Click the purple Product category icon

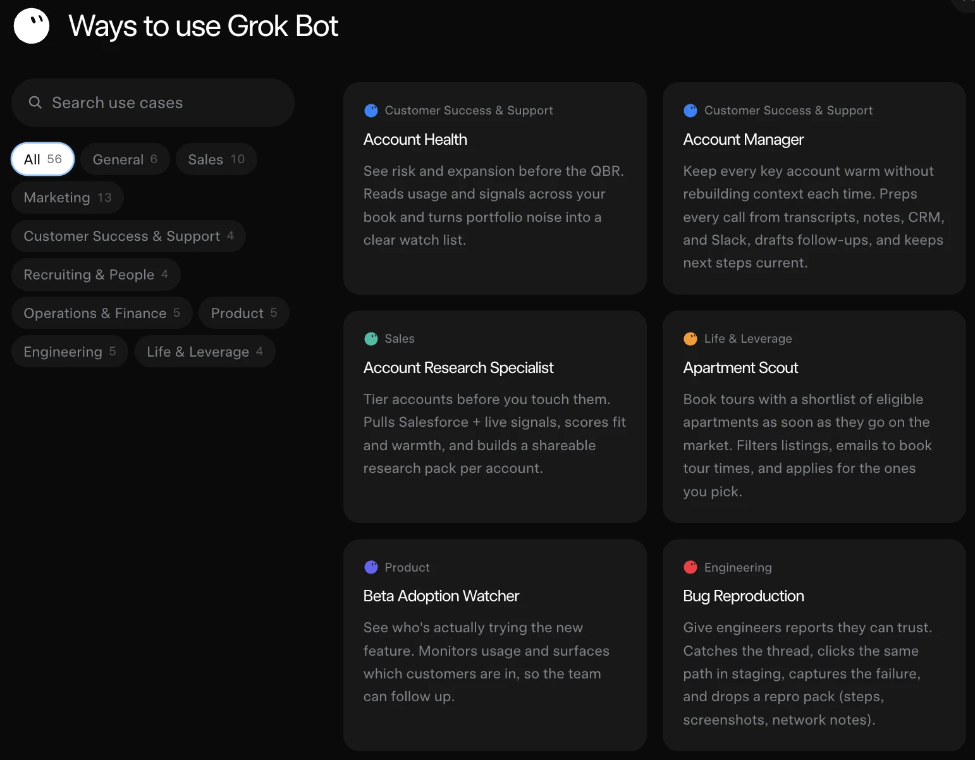tap(371, 567)
